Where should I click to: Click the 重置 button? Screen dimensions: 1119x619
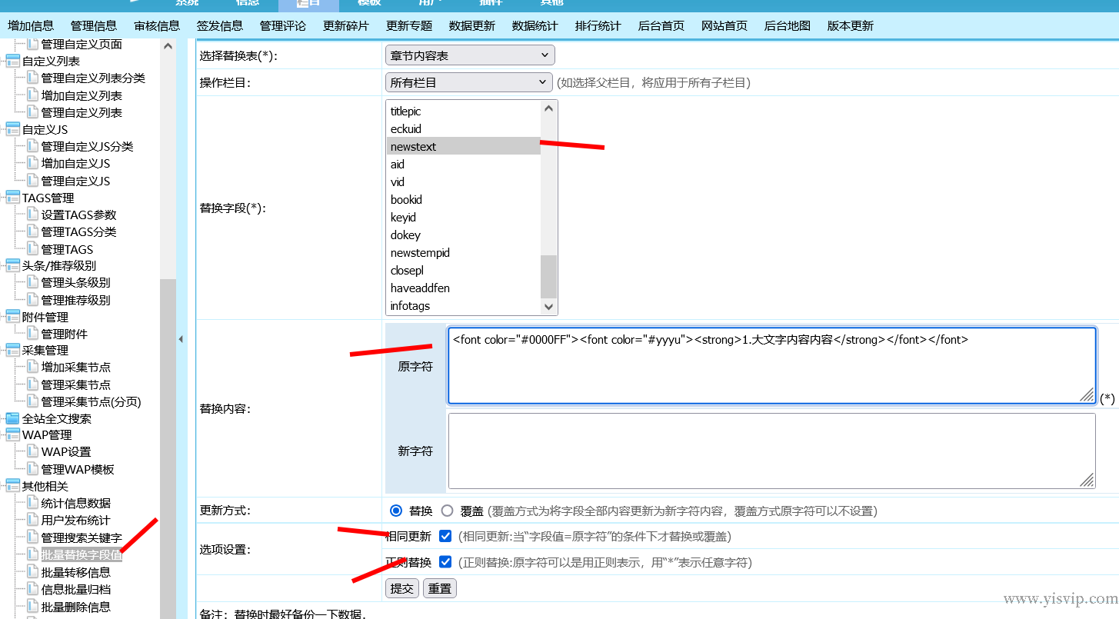[x=439, y=587]
